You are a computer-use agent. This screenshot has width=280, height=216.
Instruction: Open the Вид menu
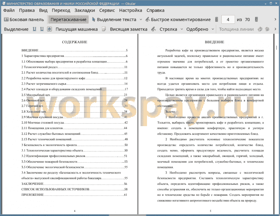(x=43, y=10)
